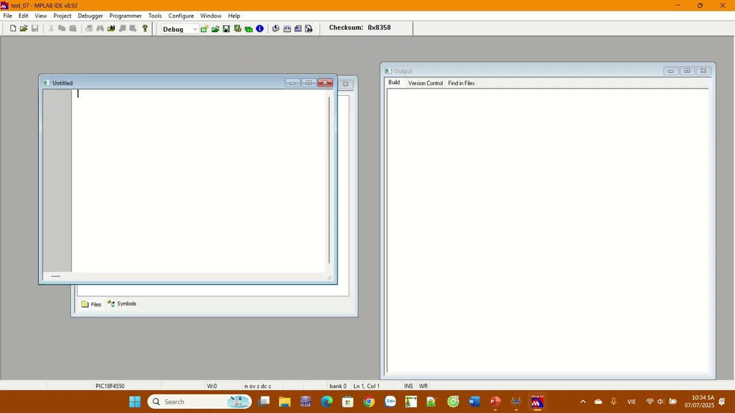735x413 pixels.
Task: Open the Project menu
Action: tap(62, 15)
